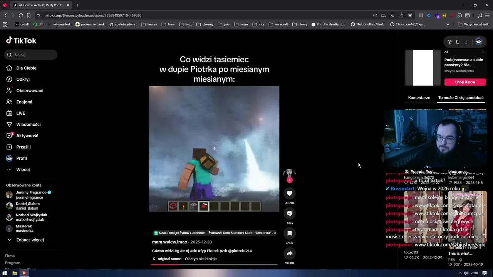Open Masterek account
The width and height of the screenshot is (493, 277).
coord(25,229)
